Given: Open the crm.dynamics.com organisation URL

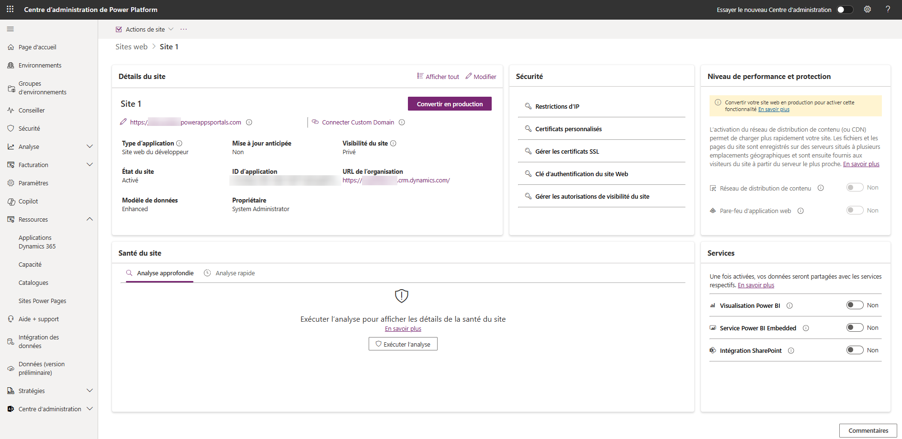Looking at the screenshot, I should (x=396, y=180).
